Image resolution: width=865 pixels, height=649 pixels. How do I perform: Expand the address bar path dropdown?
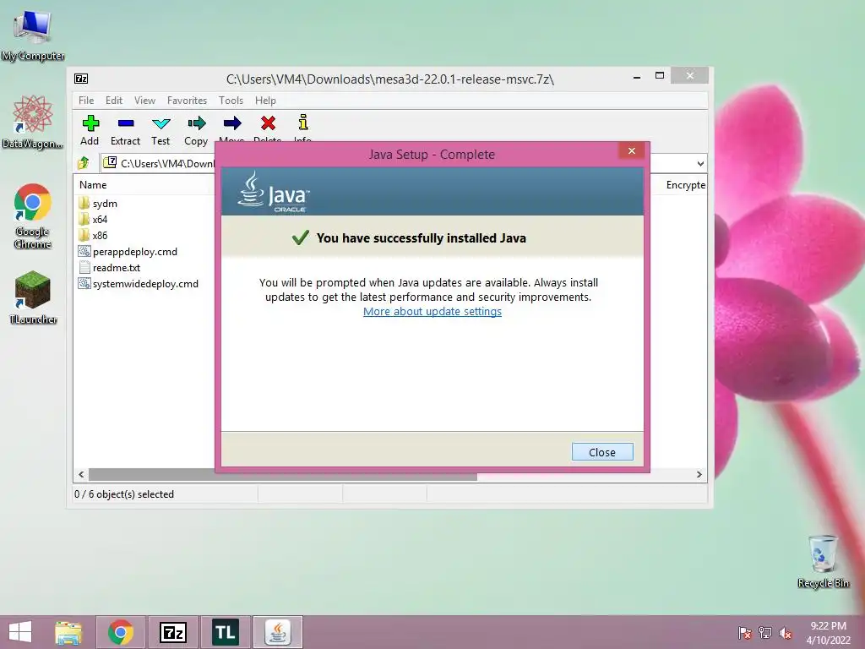(700, 163)
